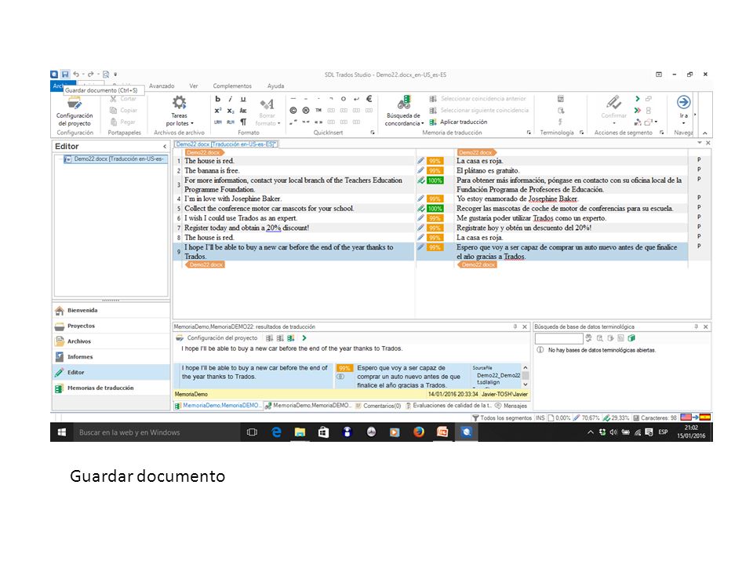The width and height of the screenshot is (753, 565).
Task: Open Microsoft Edge from the taskbar
Action: 276,432
